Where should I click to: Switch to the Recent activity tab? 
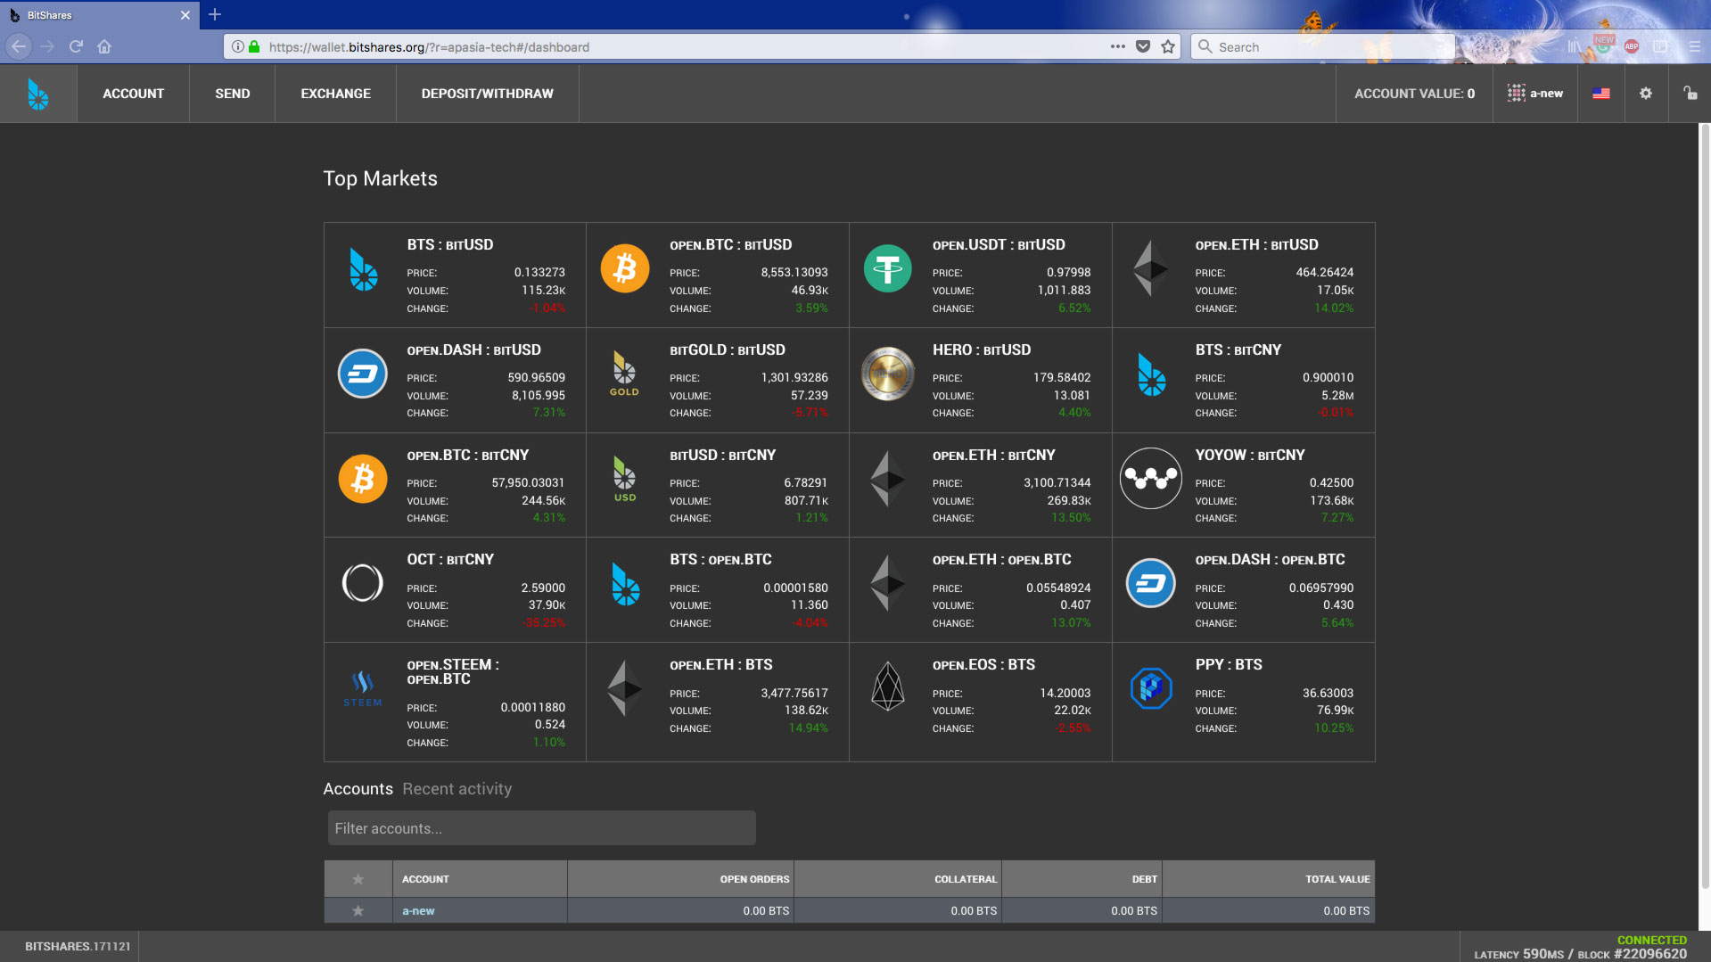point(457,789)
